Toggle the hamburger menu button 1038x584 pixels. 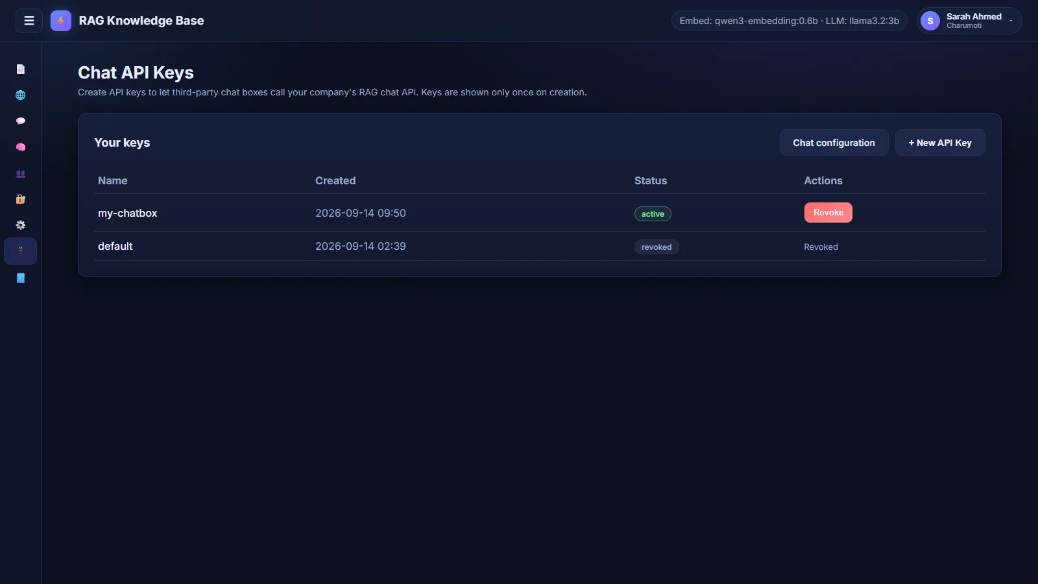click(x=29, y=21)
